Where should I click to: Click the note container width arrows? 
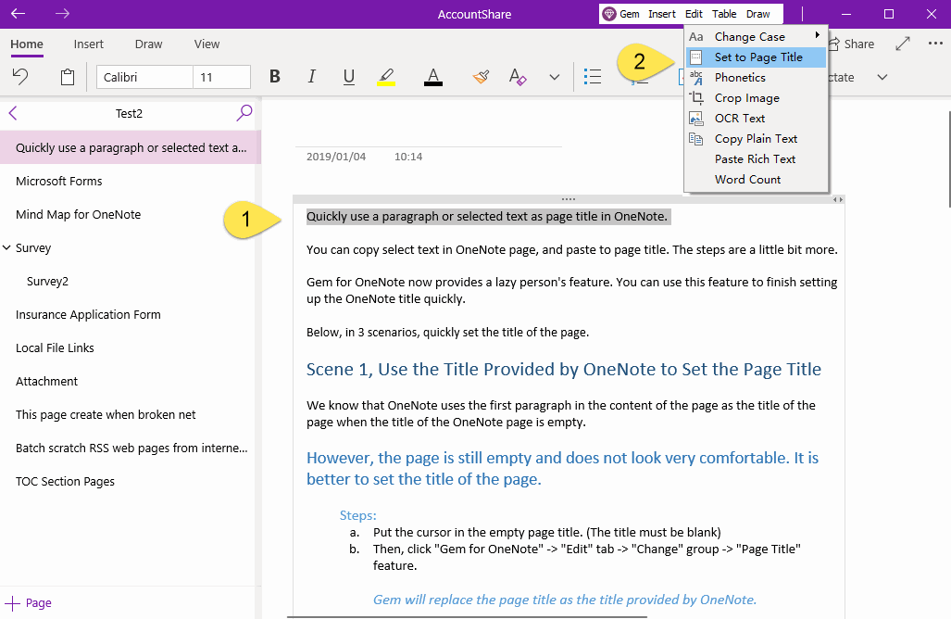tap(838, 199)
